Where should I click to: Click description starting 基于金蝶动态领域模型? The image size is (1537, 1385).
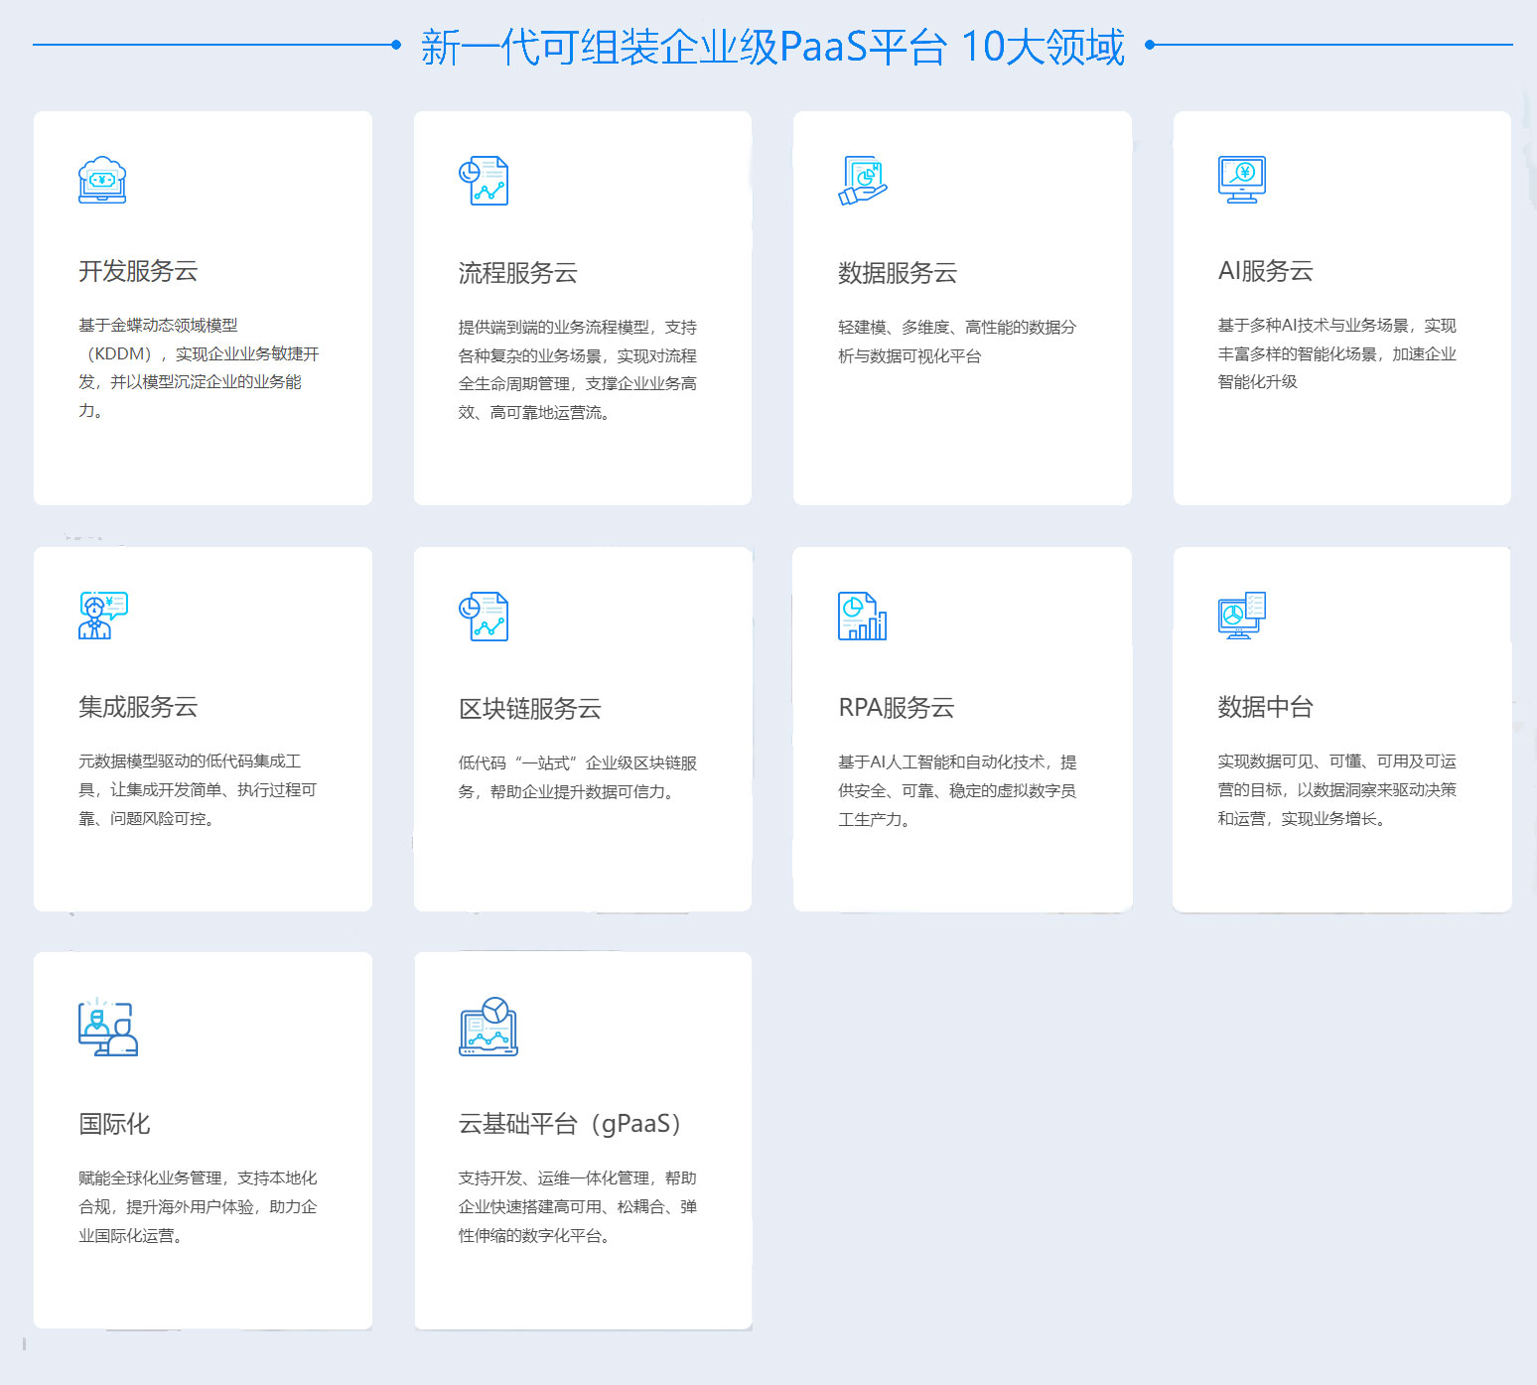(x=200, y=367)
